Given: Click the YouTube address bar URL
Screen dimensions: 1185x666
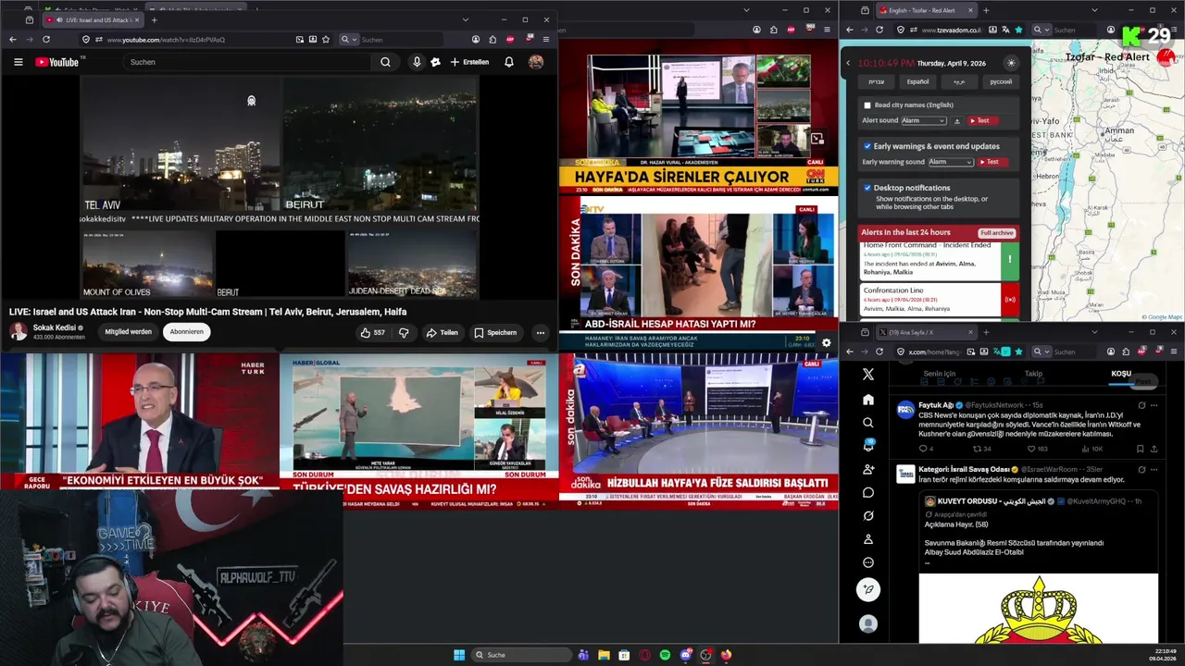Looking at the screenshot, I should tap(165, 40).
